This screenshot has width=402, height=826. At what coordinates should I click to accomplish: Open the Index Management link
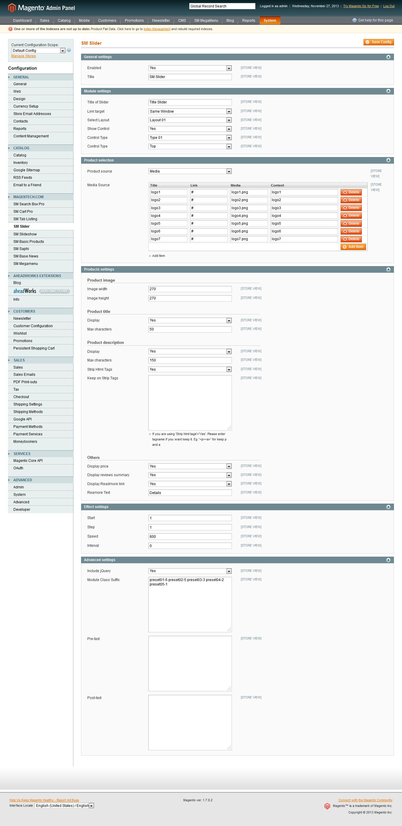[x=157, y=29]
